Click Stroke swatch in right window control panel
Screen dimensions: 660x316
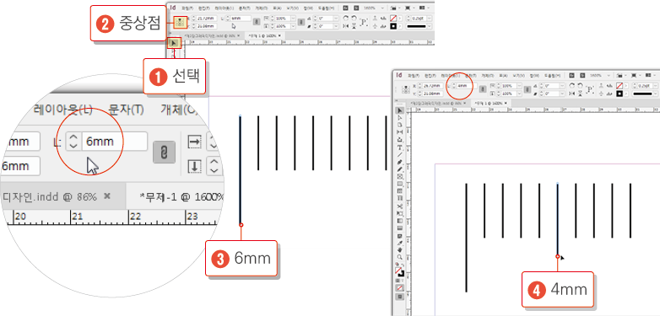(619, 94)
